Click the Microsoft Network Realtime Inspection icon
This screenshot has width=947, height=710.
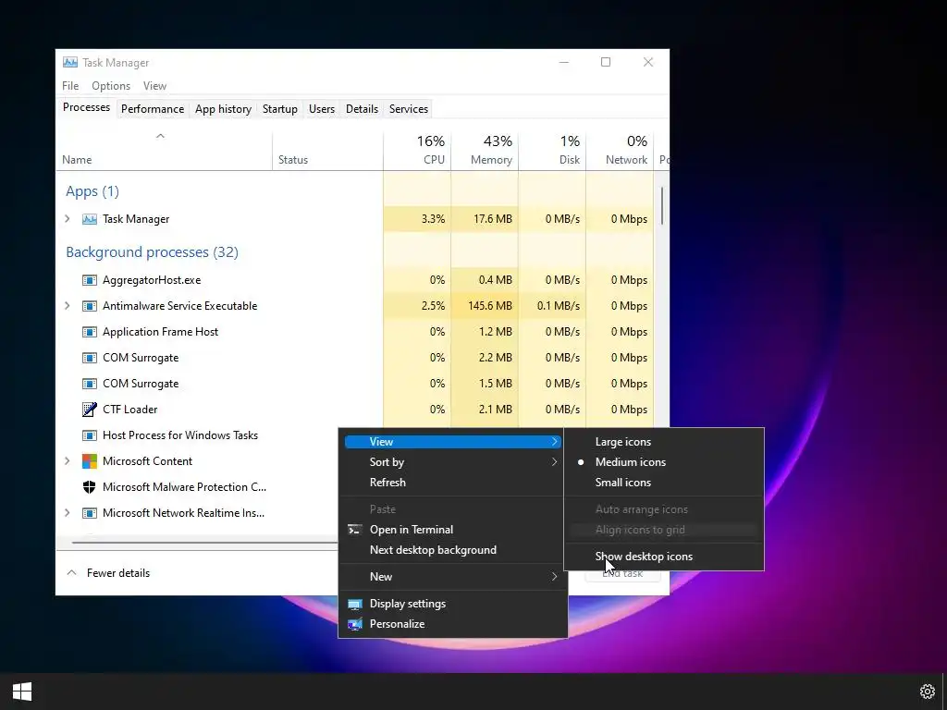click(x=90, y=513)
